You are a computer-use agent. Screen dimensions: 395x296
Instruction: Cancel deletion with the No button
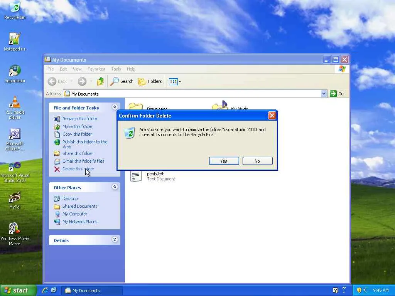pyautogui.click(x=257, y=161)
